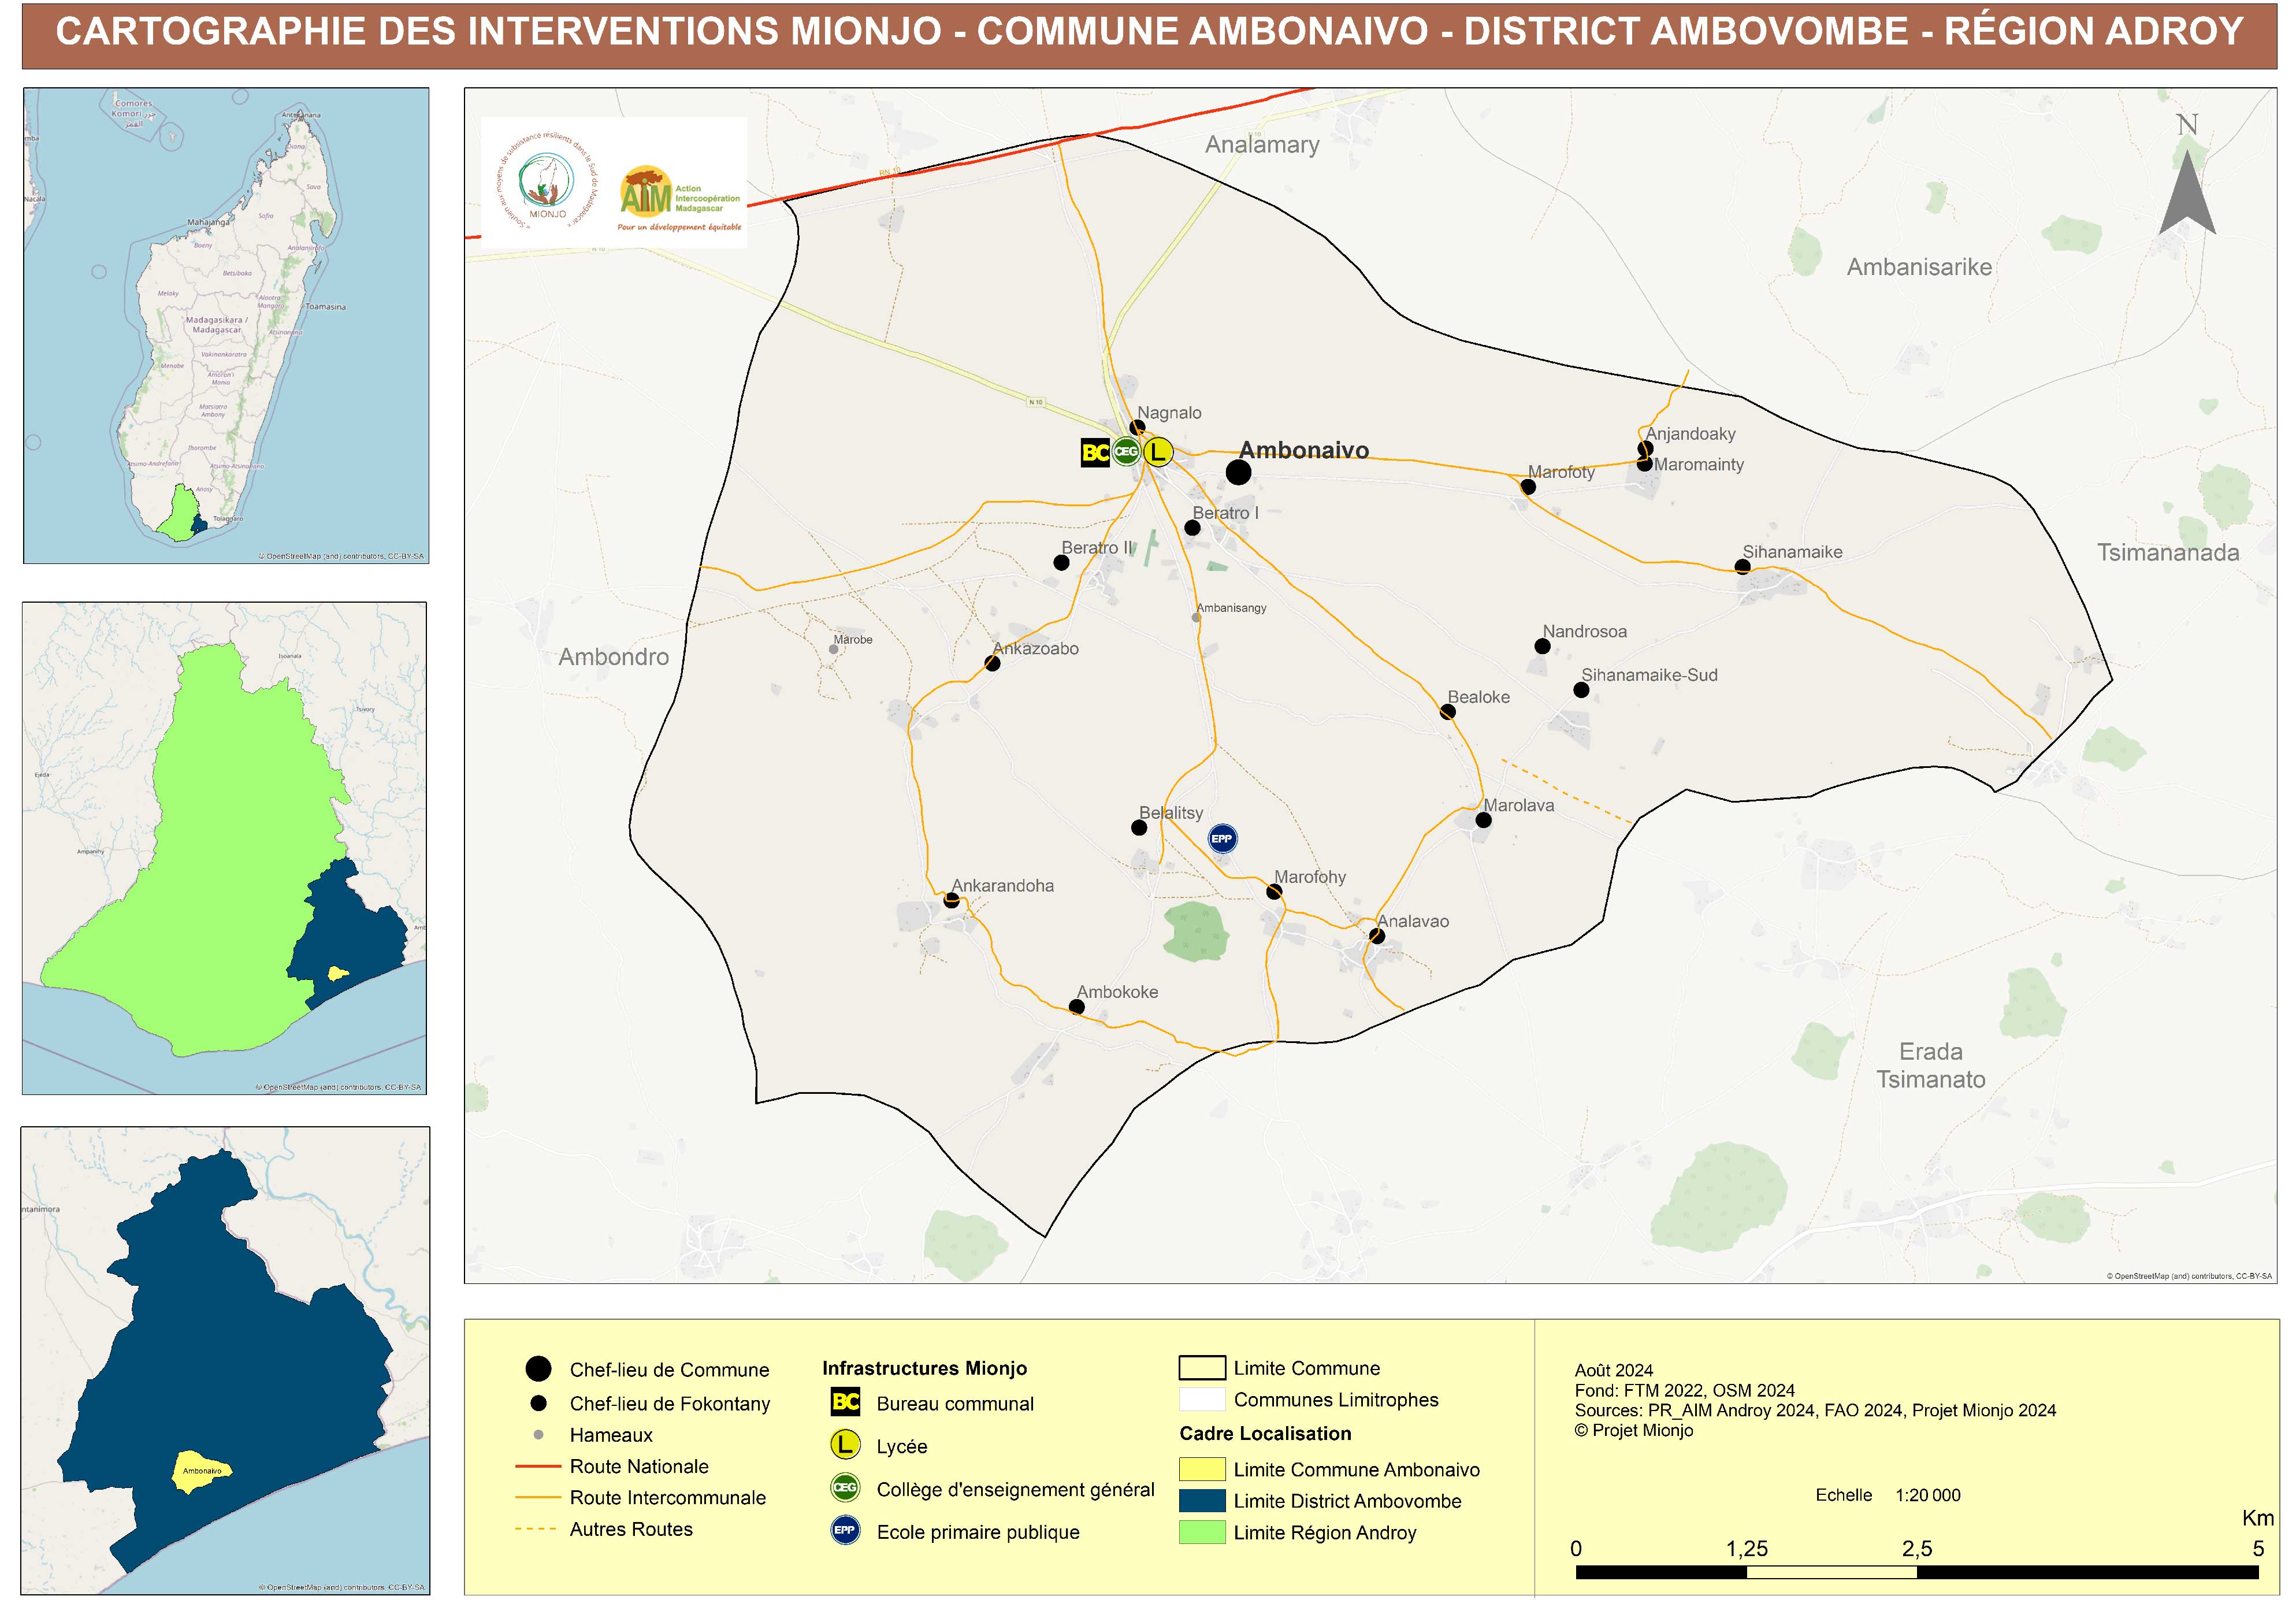Click the Androy region inset map
2296x1622 pixels.
click(x=224, y=848)
